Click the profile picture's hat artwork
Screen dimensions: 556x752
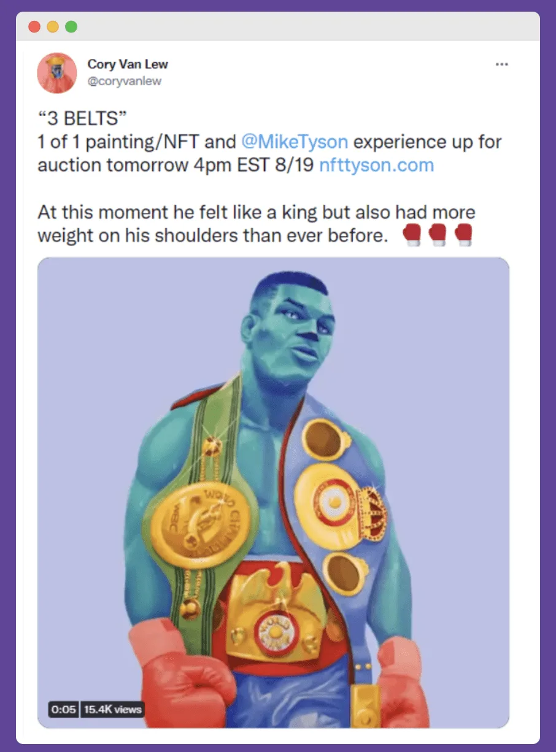pos(56,61)
